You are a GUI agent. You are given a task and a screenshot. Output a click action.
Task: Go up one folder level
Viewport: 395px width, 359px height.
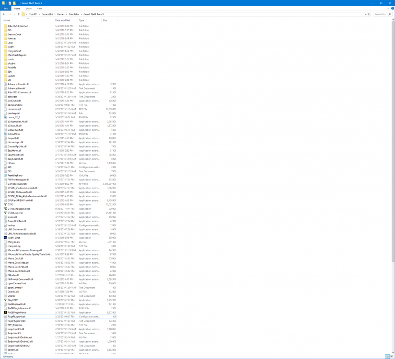(18, 14)
